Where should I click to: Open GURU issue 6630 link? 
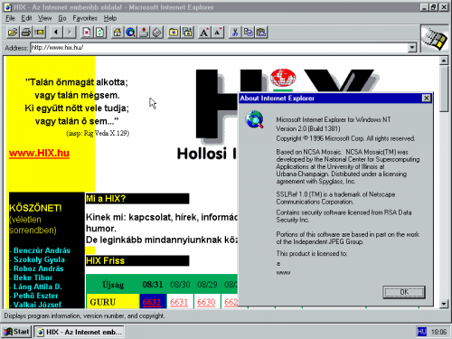pos(206,302)
